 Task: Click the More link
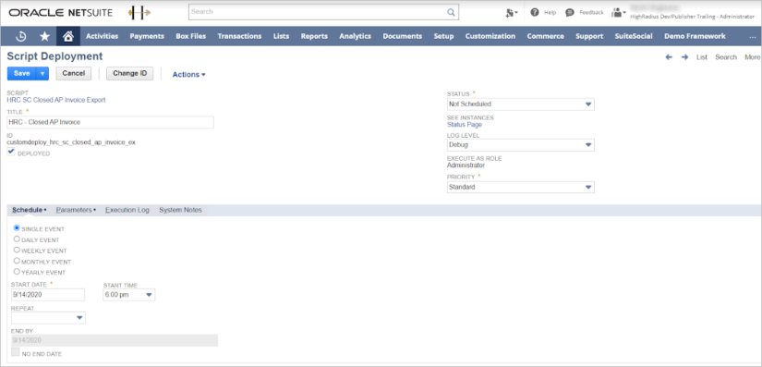(752, 57)
